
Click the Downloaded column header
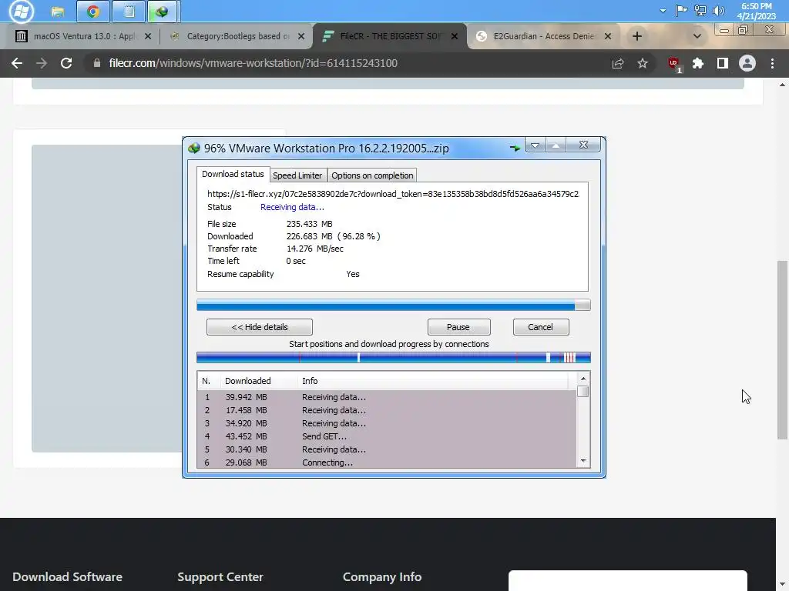[259, 381]
